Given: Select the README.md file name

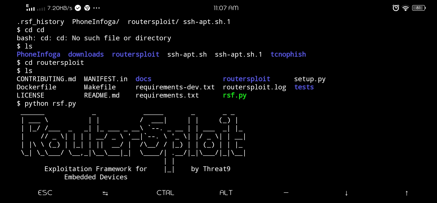Looking at the screenshot, I should pos(102,95).
